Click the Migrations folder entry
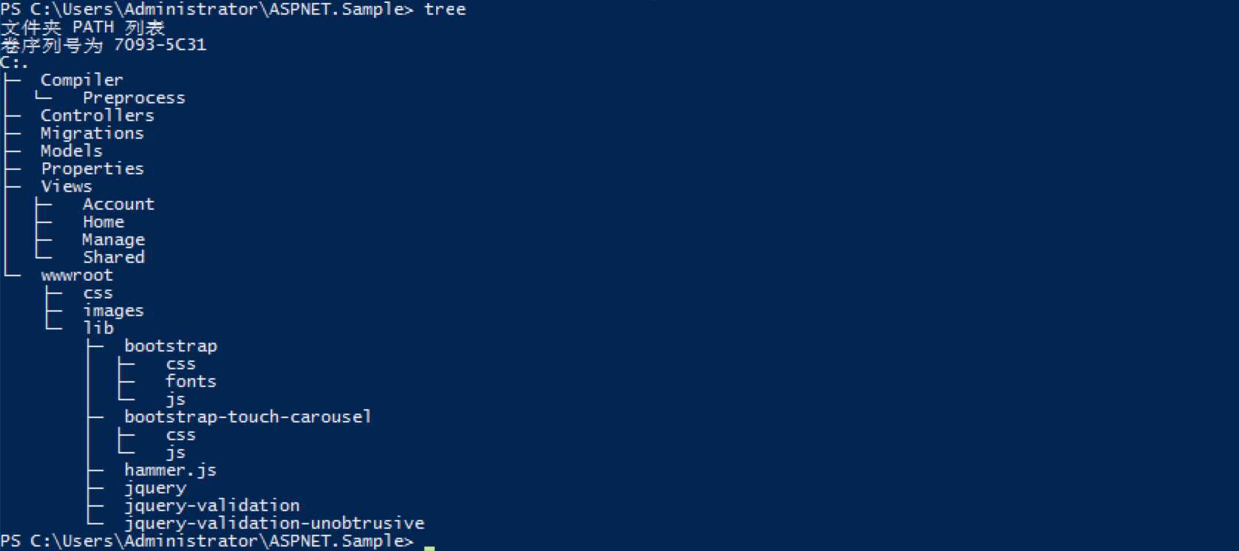 (92, 133)
